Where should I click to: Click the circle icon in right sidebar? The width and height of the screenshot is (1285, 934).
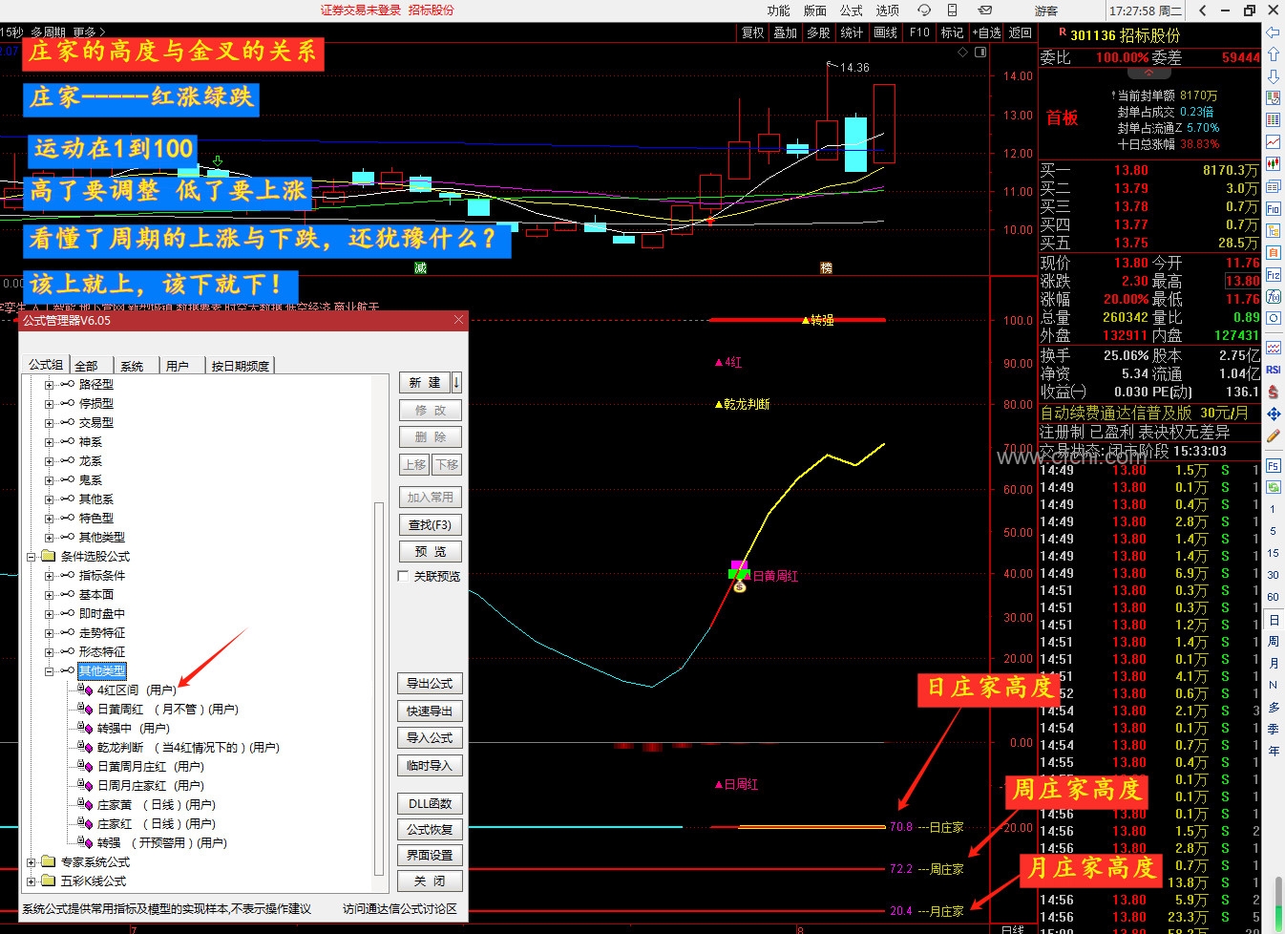(1273, 318)
